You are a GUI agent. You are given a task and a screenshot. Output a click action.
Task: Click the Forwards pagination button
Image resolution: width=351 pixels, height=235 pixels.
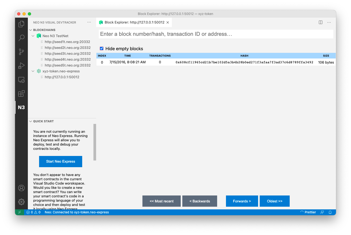point(242,201)
